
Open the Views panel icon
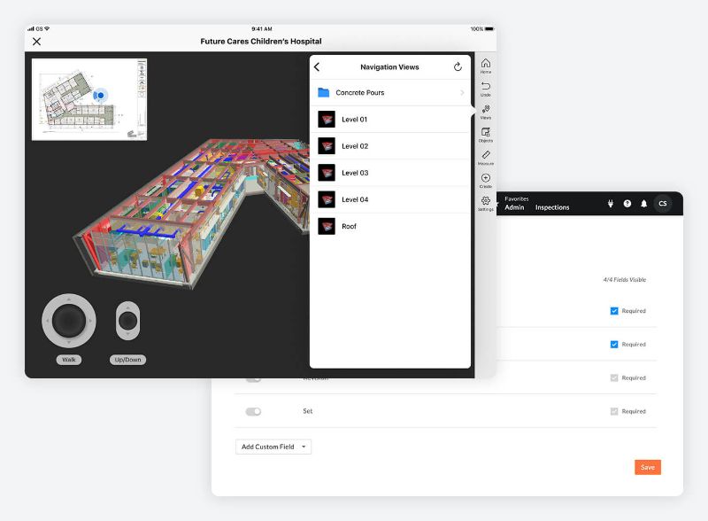click(x=486, y=108)
